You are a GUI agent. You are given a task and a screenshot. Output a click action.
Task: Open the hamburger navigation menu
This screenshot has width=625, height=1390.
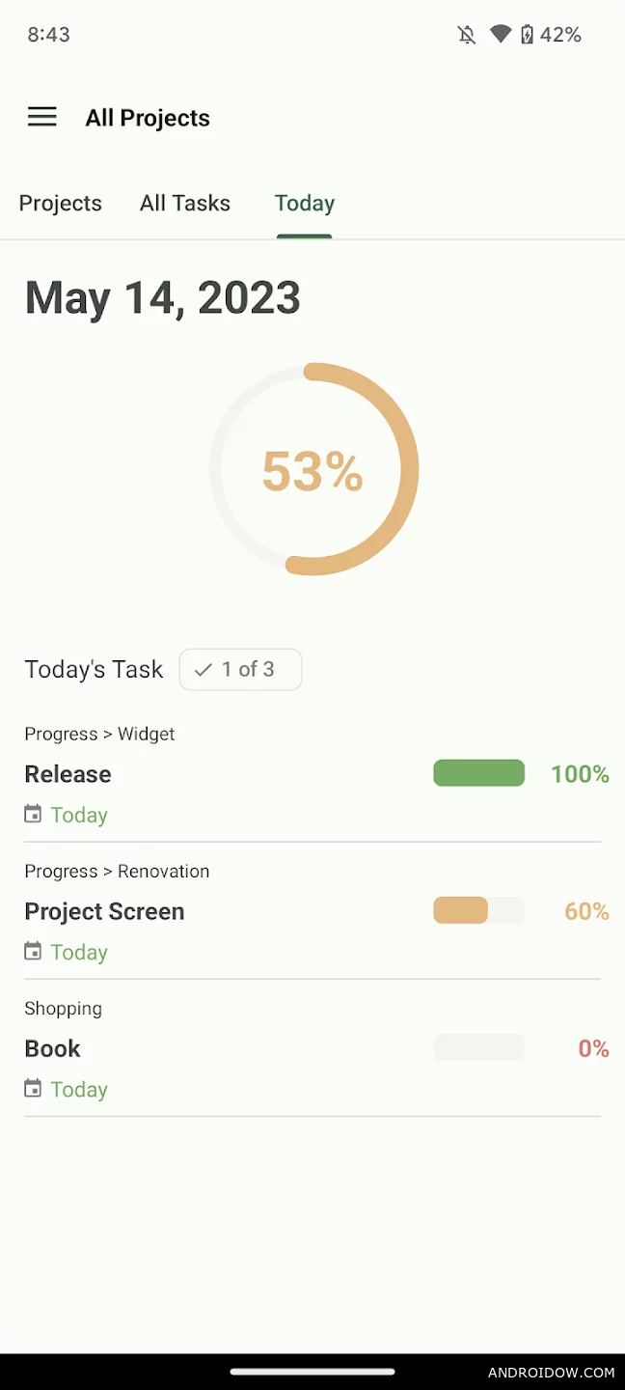pos(42,118)
